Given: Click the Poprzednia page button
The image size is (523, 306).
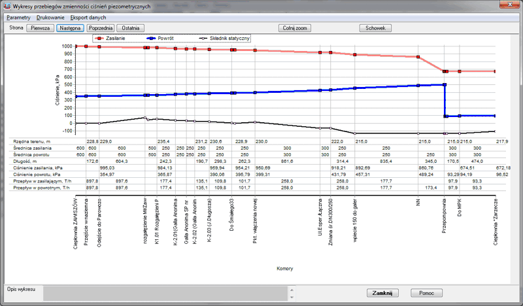Looking at the screenshot, I should (x=101, y=28).
